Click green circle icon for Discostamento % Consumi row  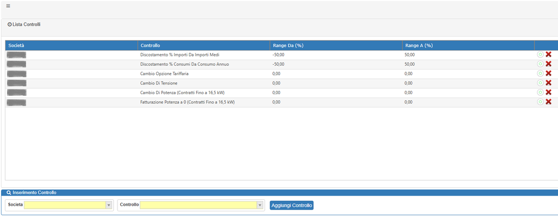[x=540, y=64]
